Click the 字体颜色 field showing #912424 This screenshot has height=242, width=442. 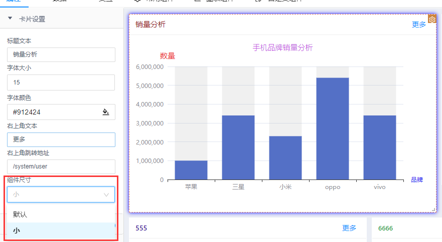(x=61, y=112)
